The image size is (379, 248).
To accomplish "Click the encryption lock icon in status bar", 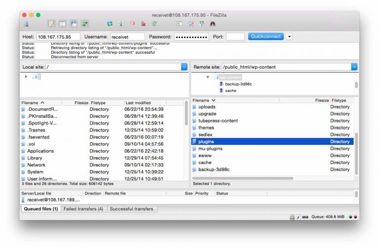I will coord(292,217).
